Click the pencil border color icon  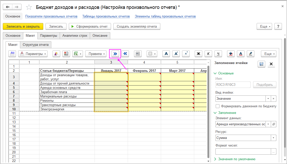(251, 54)
